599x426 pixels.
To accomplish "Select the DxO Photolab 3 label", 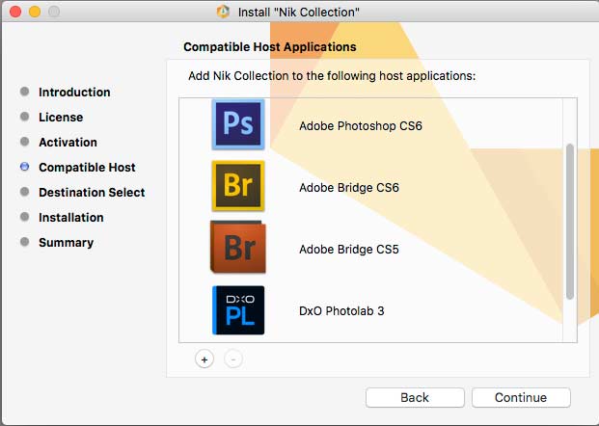I will tap(341, 310).
